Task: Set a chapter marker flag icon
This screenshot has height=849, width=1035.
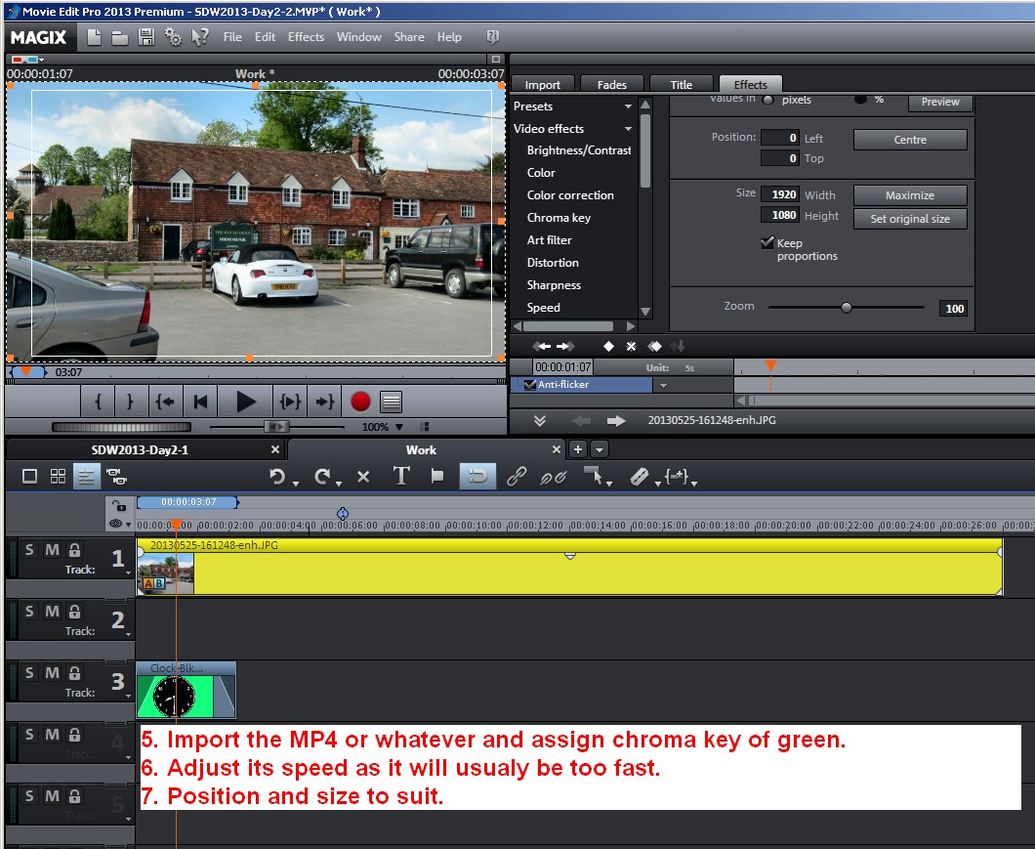Action: point(437,476)
